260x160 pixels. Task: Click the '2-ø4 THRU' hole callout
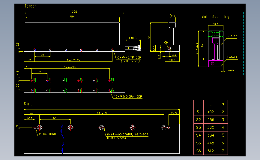47,134
